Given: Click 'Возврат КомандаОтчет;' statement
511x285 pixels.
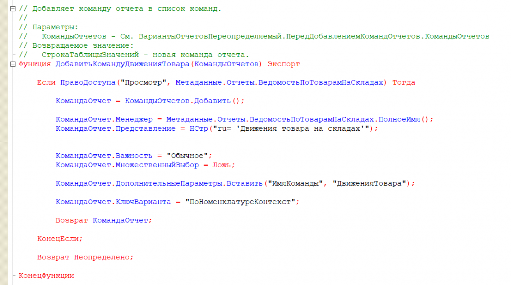Looking at the screenshot, I should click(x=104, y=220).
